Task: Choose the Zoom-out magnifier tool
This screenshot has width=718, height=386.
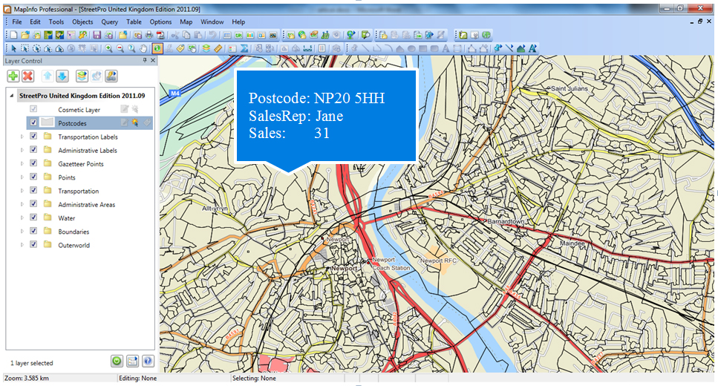Action: coord(120,48)
